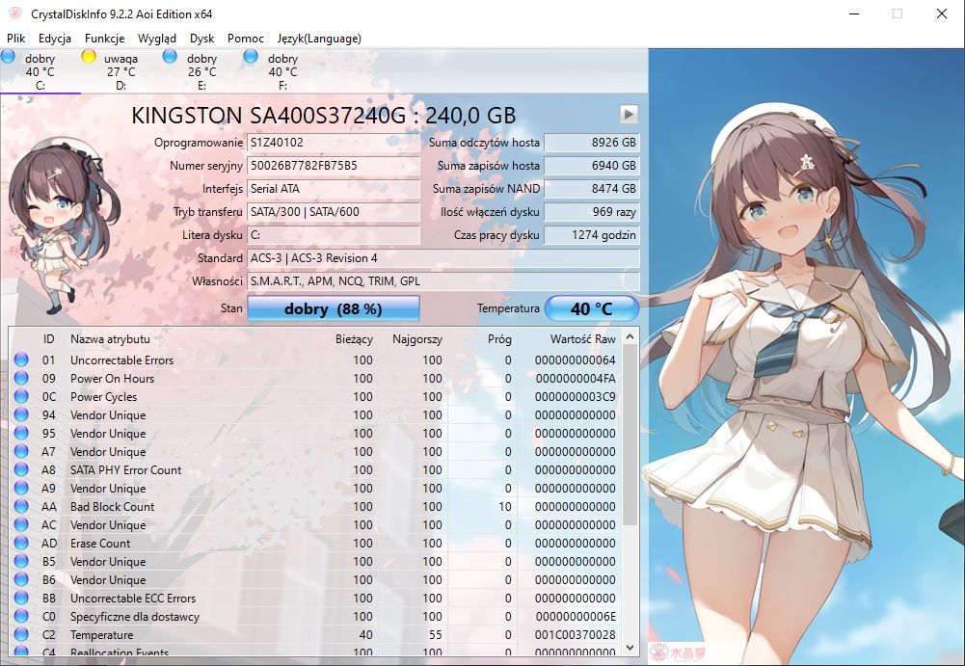The image size is (965, 666).
Task: Click the blue status orb for drive F:
Action: [251, 57]
